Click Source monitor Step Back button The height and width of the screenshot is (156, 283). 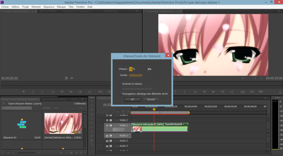(62, 92)
